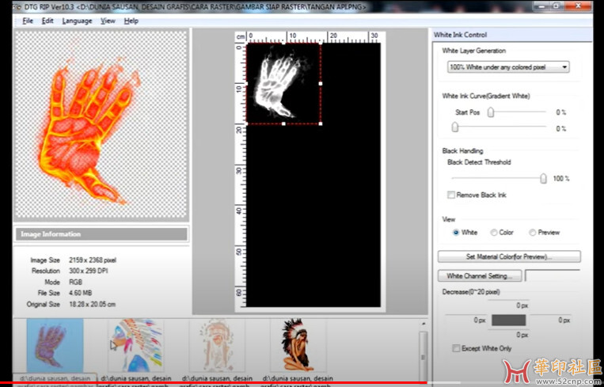Click Original Size value 18.28 x 20.05 cm
This screenshot has width=604, height=387.
pyautogui.click(x=92, y=304)
